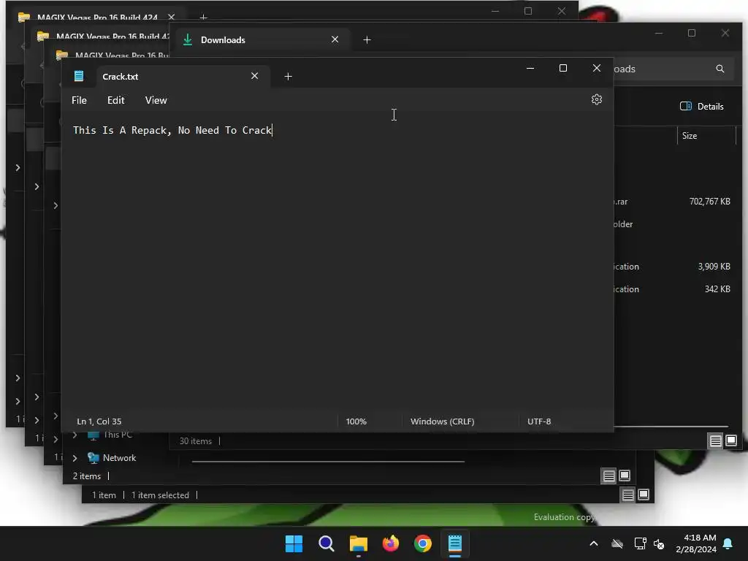Click the 1 item selected status text

(160, 495)
